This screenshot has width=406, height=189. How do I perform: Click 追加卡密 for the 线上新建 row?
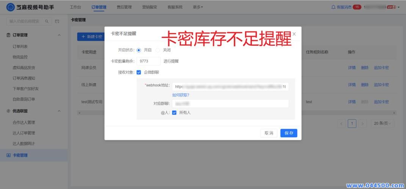(x=381, y=85)
